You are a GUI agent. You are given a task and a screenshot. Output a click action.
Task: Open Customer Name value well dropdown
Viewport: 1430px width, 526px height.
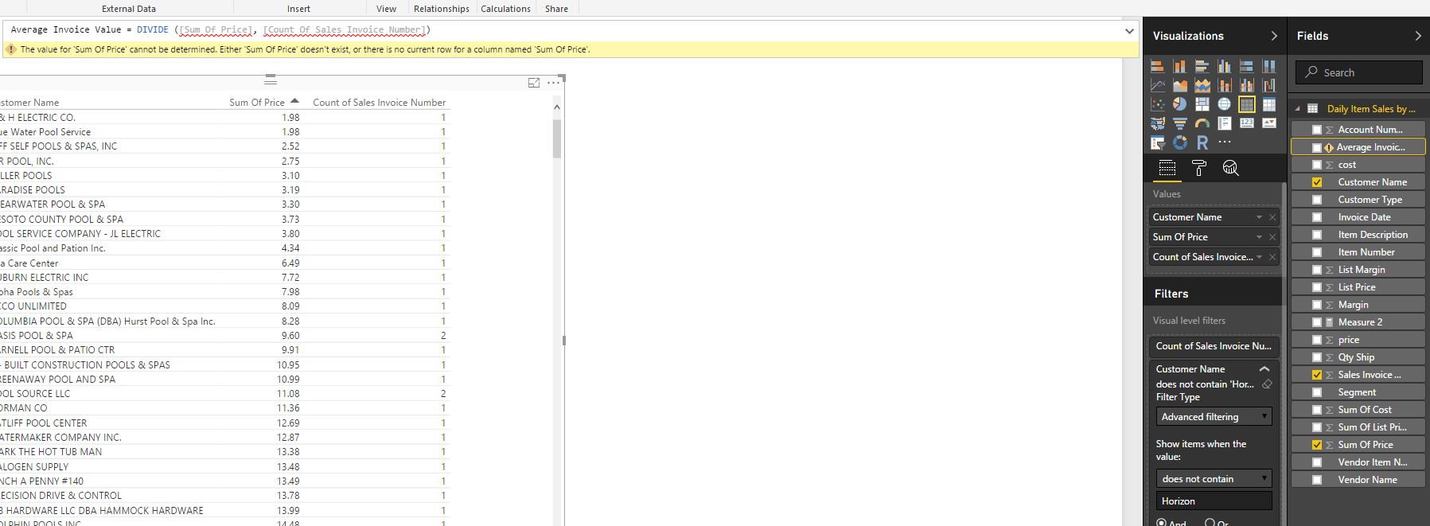click(x=1259, y=217)
